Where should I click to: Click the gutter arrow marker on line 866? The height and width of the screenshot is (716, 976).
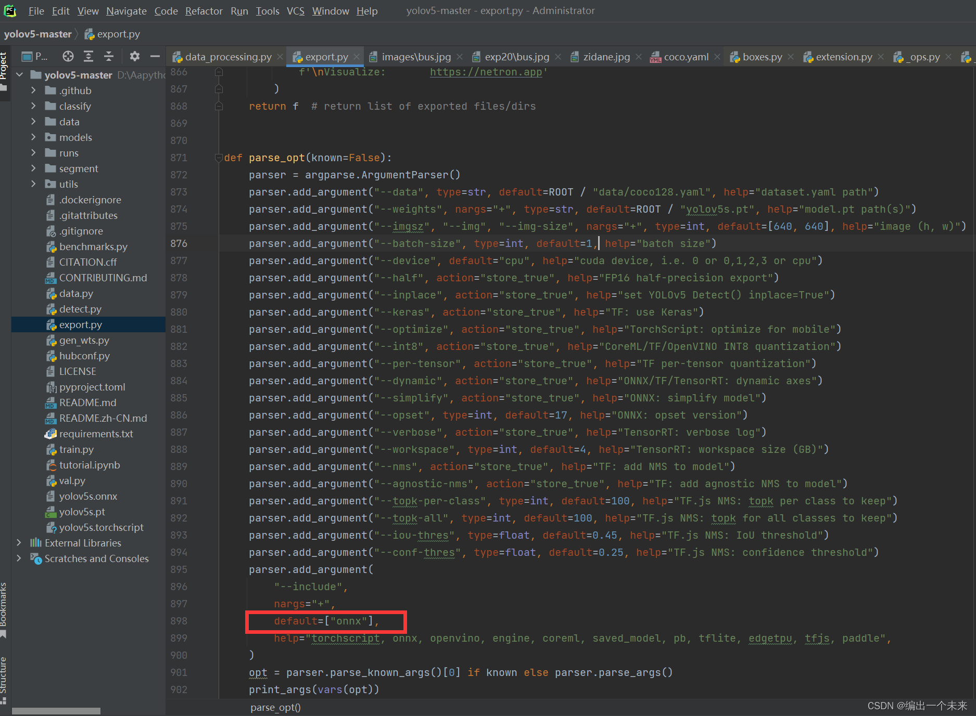219,72
